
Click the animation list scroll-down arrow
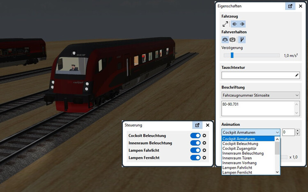tap(277, 172)
